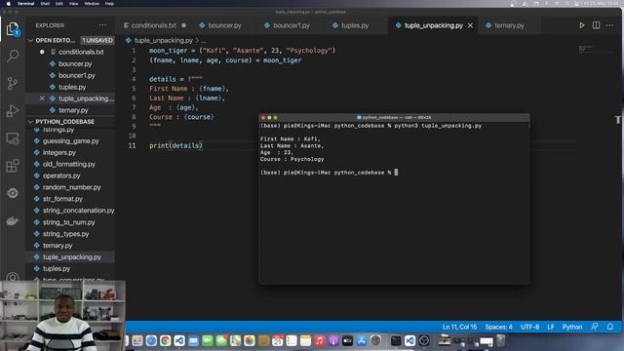Open the Extensions view

click(x=13, y=166)
